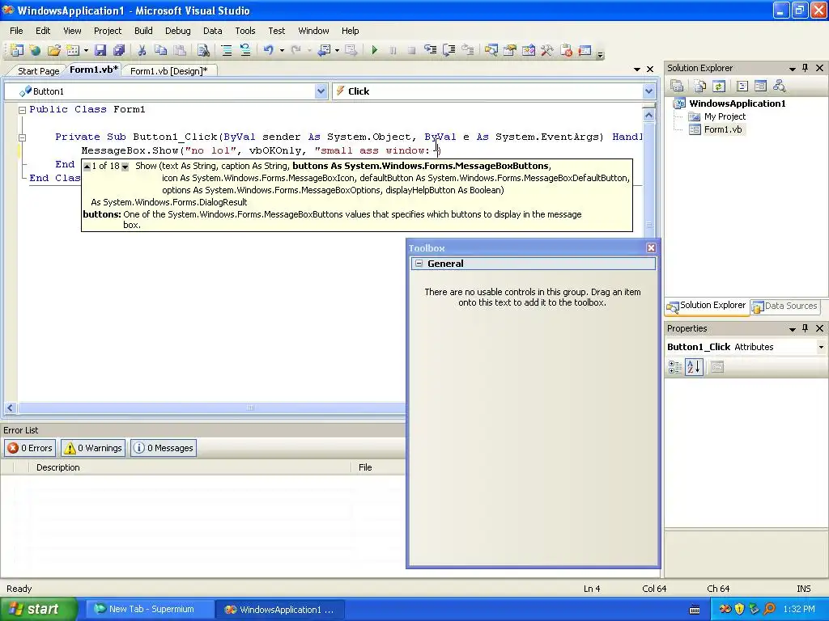Screen dimensions: 829x621
Task: Click Show All Files in Solution Explorer
Action: coord(700,86)
